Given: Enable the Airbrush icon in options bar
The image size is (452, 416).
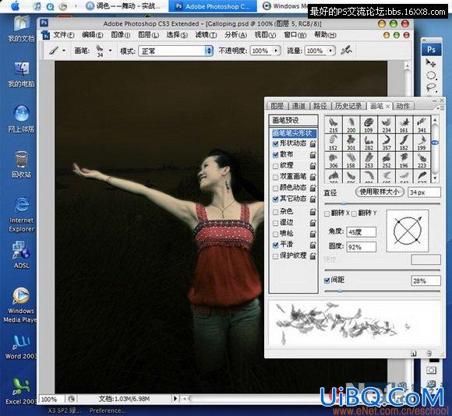Looking at the screenshot, I should (346, 51).
